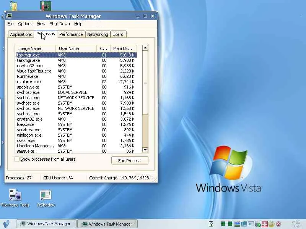Click the CPU Usage: 4% status

coord(58,178)
